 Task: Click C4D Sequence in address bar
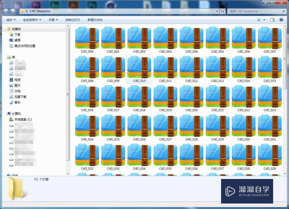tap(40, 11)
